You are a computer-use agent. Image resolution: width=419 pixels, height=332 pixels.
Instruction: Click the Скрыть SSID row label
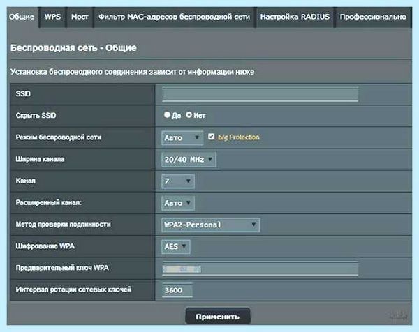[x=36, y=116]
